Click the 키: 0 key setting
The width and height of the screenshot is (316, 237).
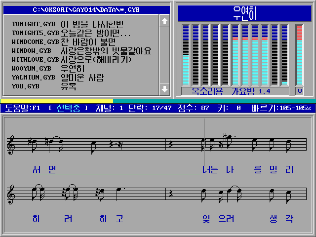click(x=229, y=108)
